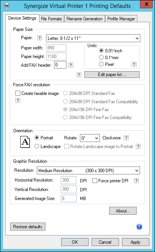Open the Paper size dropdown
This screenshot has height=252, width=155.
(93, 38)
